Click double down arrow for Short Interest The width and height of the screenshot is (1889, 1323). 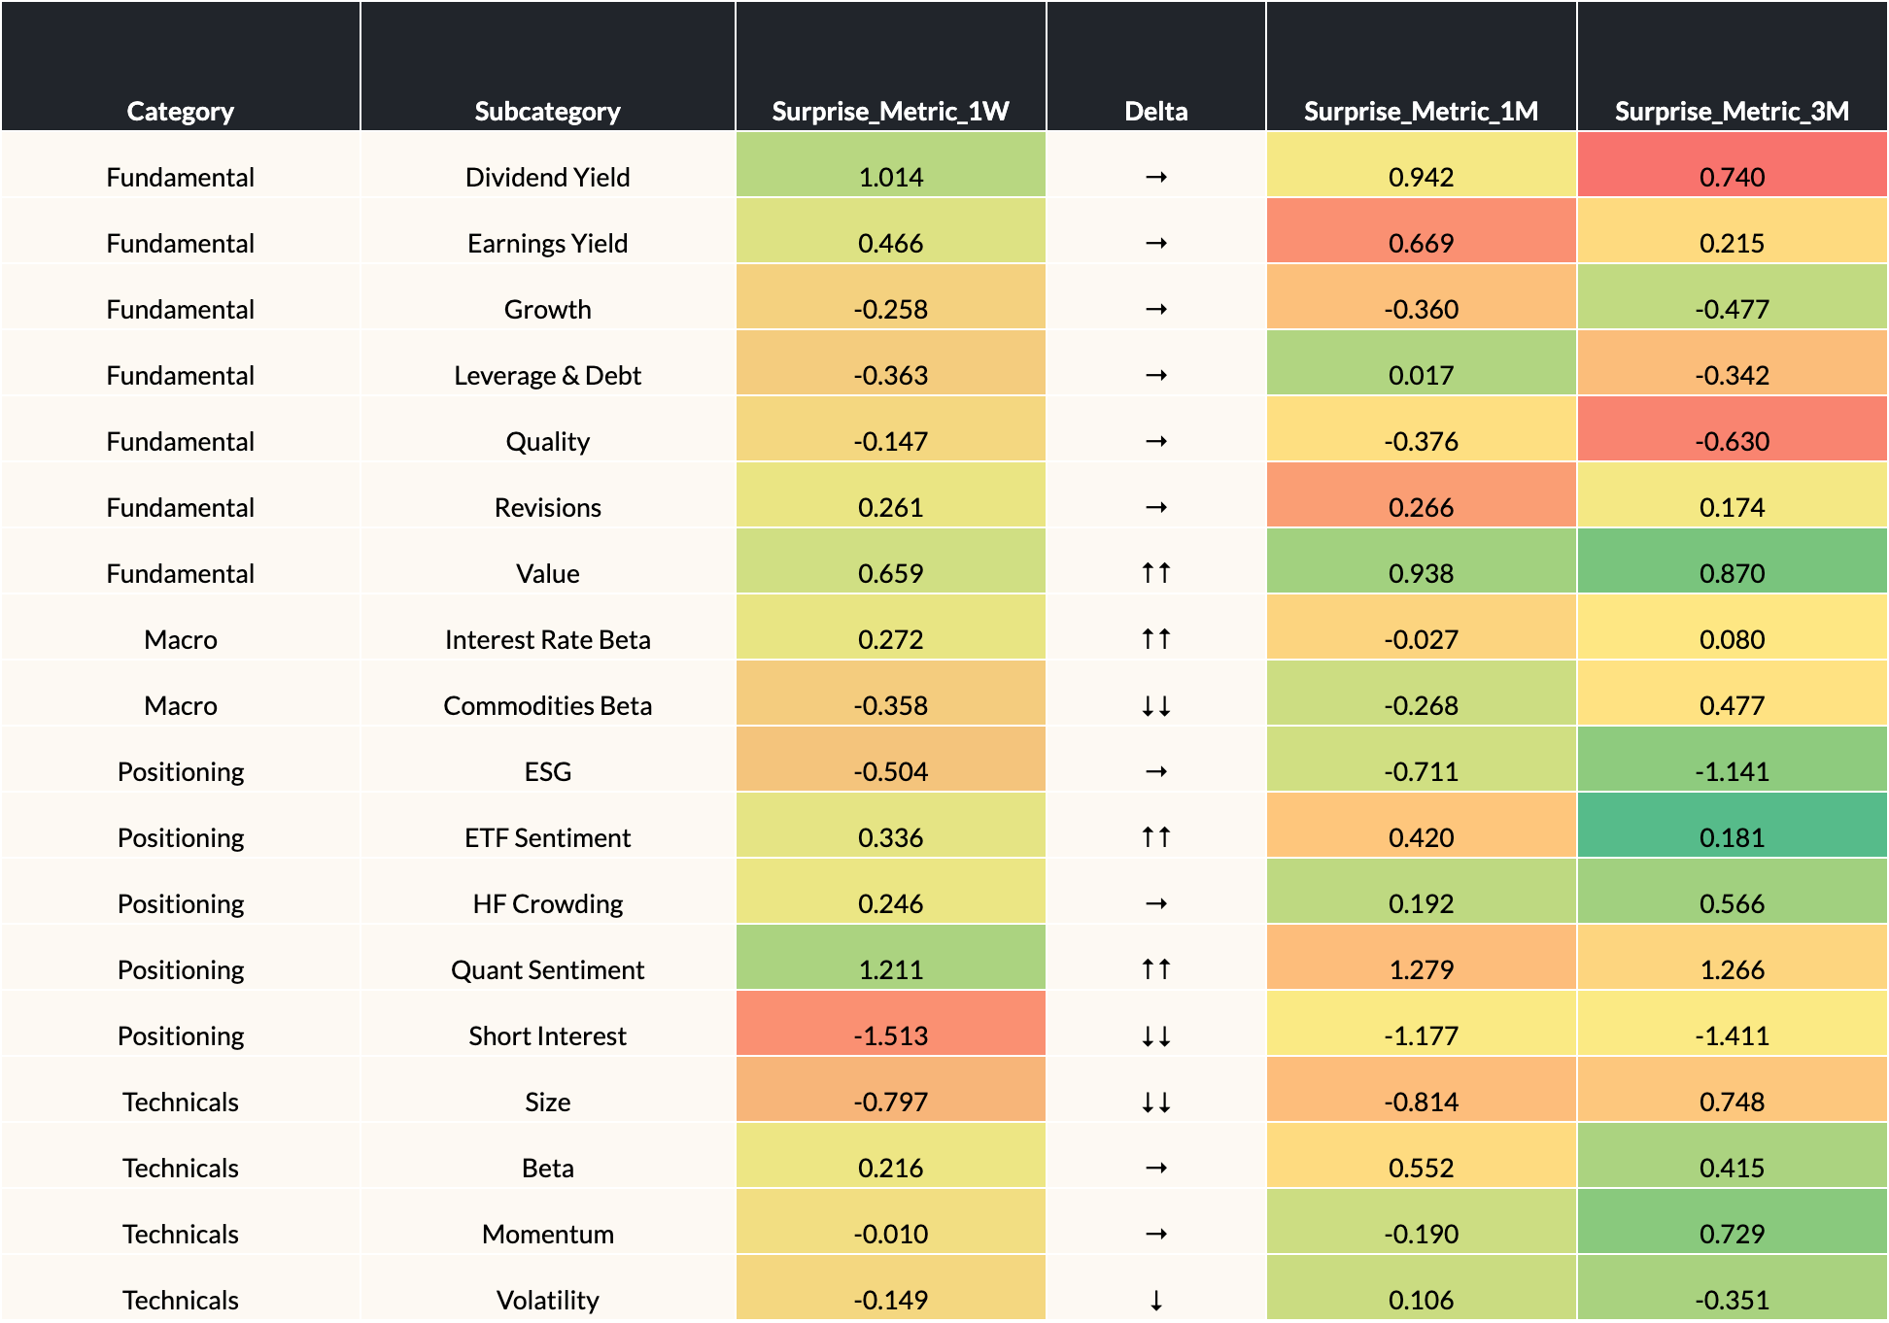(1155, 1035)
